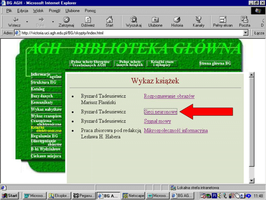The width and height of the screenshot is (266, 200).
Task: Go to Strona główna BG
Action: tap(215, 64)
